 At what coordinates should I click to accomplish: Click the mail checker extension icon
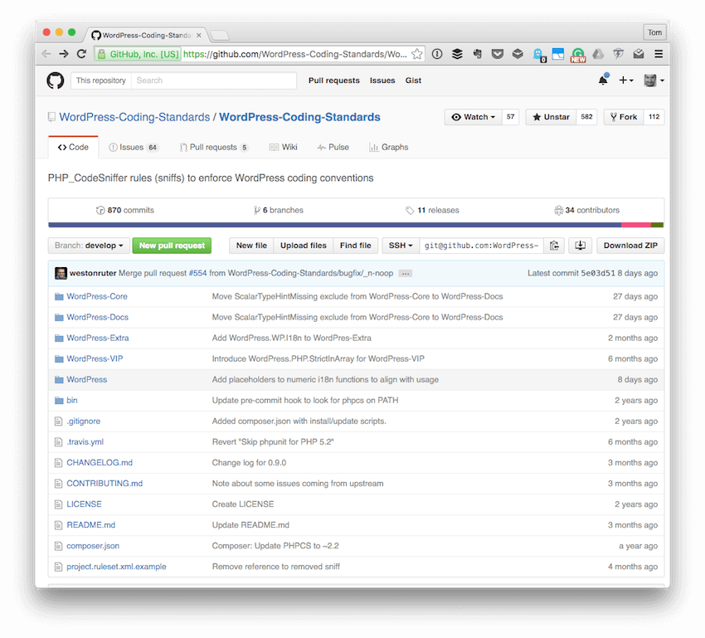click(639, 54)
